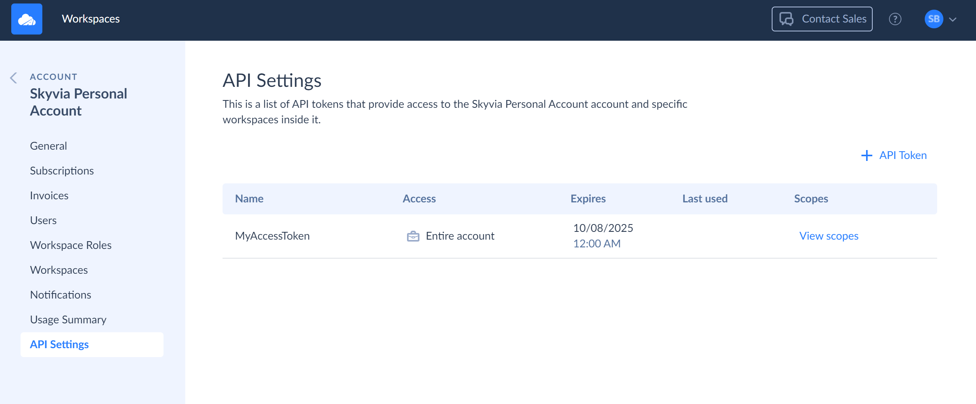Screen dimensions: 976x404
Task: Expand the user profile dropdown chevron
Action: tap(953, 19)
